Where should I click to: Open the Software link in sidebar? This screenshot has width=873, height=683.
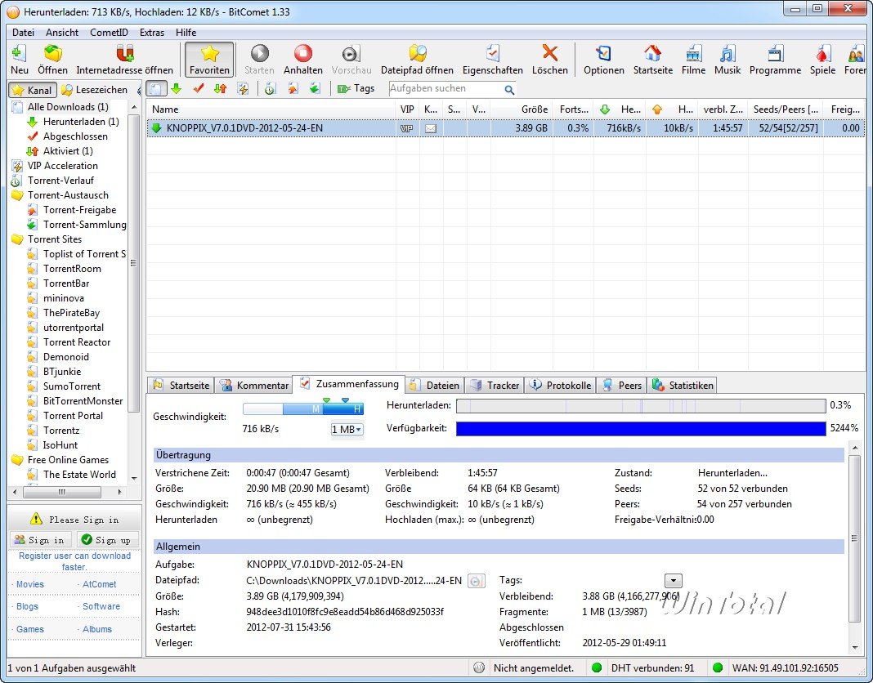click(101, 607)
